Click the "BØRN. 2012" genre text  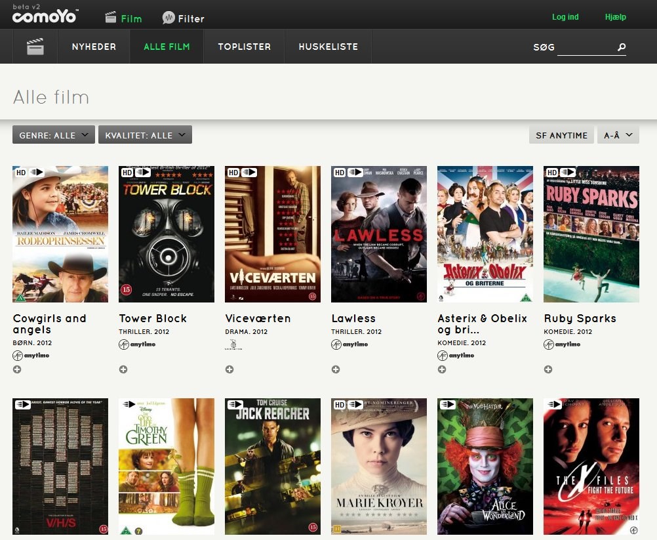pyautogui.click(x=32, y=343)
